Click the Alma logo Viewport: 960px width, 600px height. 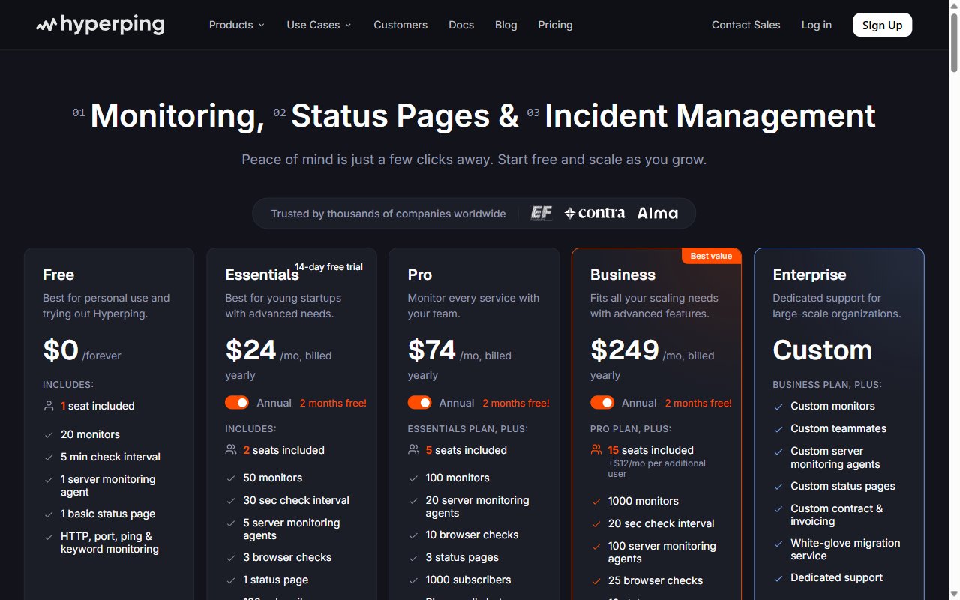[x=658, y=214]
